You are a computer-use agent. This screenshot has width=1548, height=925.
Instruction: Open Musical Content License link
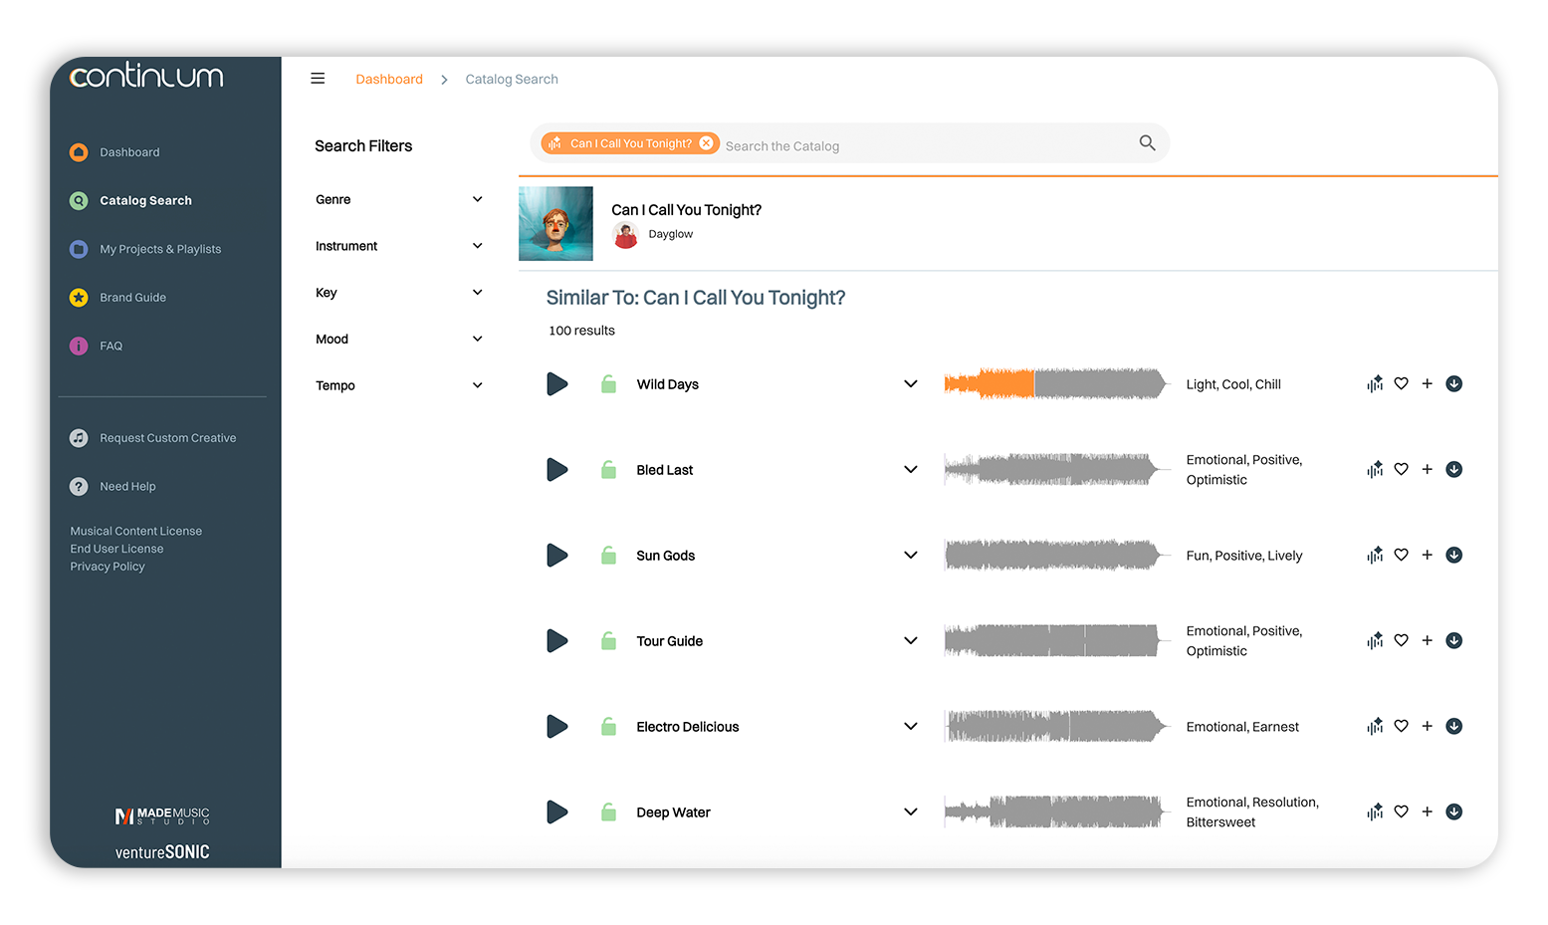pyautogui.click(x=135, y=532)
